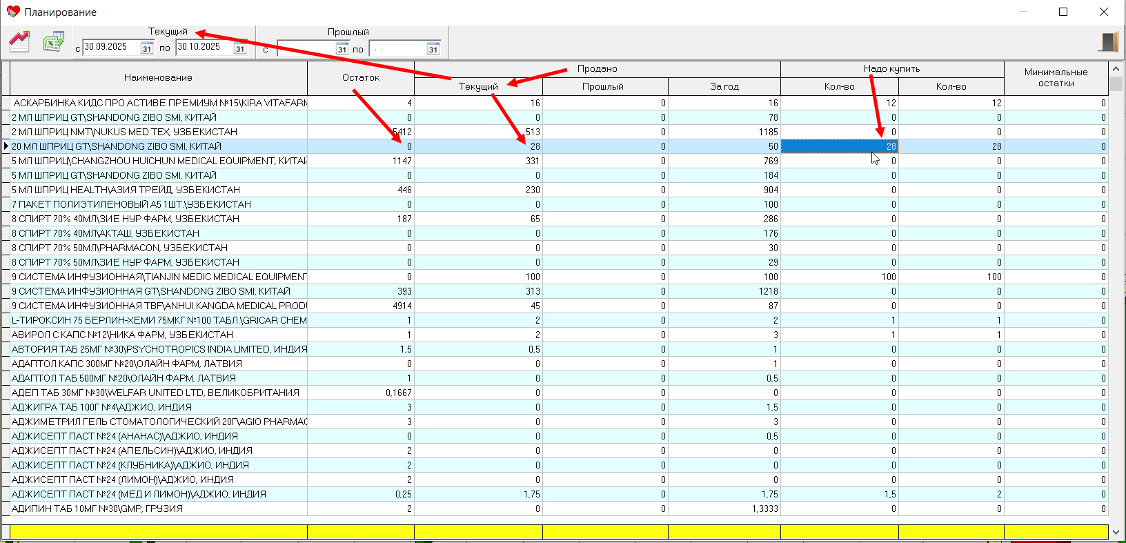
Task: Click the vertical scrollbar thumb
Action: [1116, 84]
